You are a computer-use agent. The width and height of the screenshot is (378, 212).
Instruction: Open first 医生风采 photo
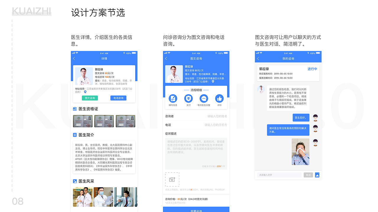coord(83,197)
